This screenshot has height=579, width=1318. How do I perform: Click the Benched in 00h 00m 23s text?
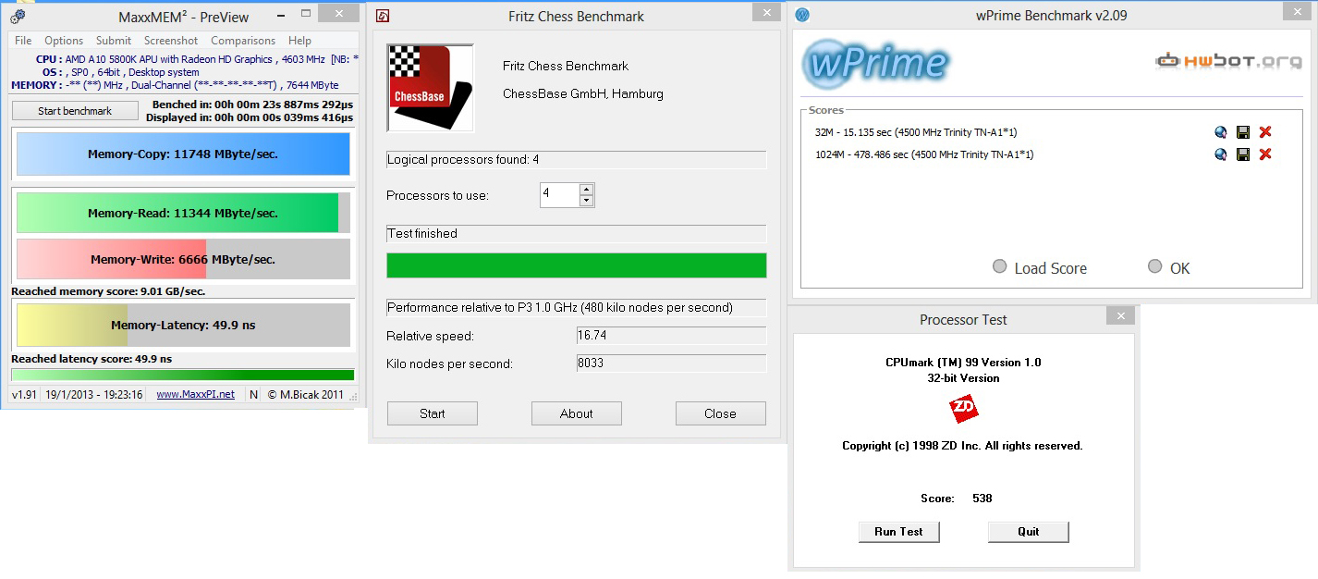tap(252, 105)
